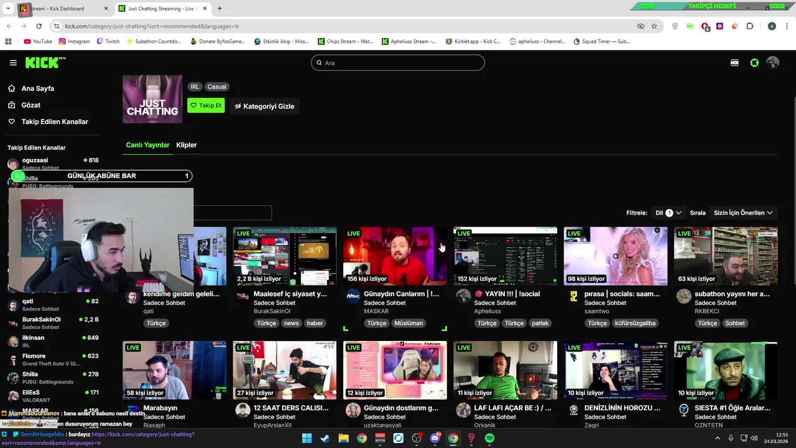
Task: Open ikinsan in followed channels sidebar
Action: [x=53, y=341]
